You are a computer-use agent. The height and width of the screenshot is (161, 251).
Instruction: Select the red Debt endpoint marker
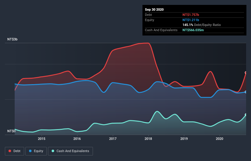pos(246,73)
